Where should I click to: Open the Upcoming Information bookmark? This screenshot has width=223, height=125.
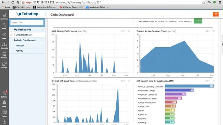pos(45,7)
